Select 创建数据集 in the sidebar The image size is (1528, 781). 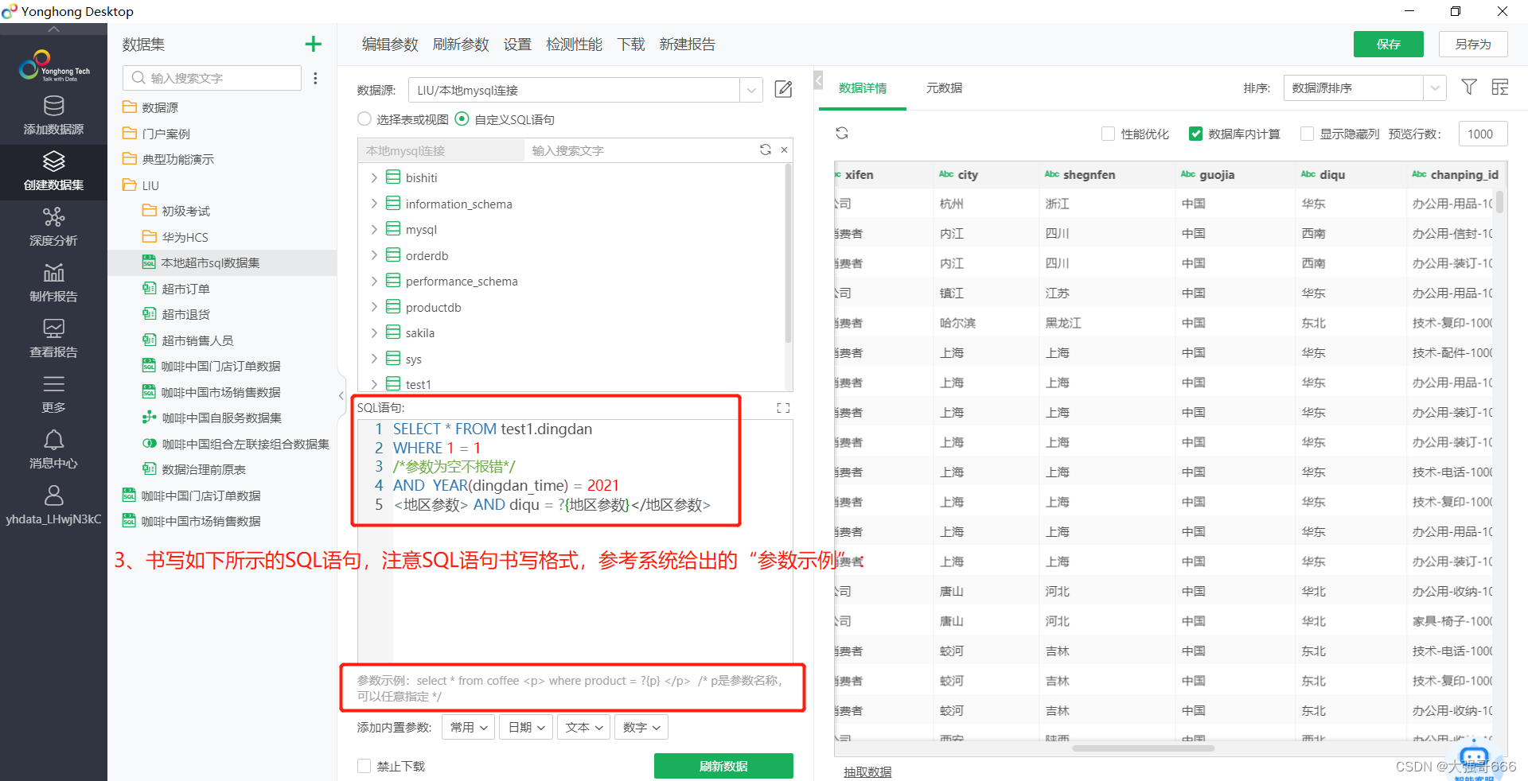pyautogui.click(x=53, y=172)
